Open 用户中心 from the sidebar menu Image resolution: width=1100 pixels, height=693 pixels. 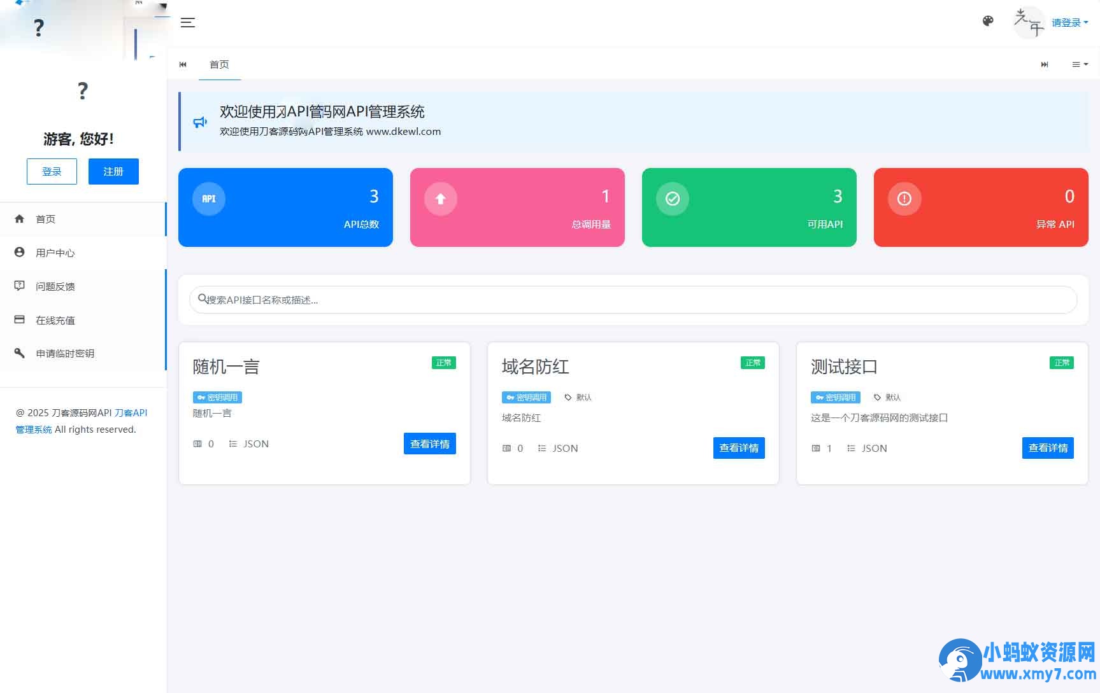[x=54, y=253]
